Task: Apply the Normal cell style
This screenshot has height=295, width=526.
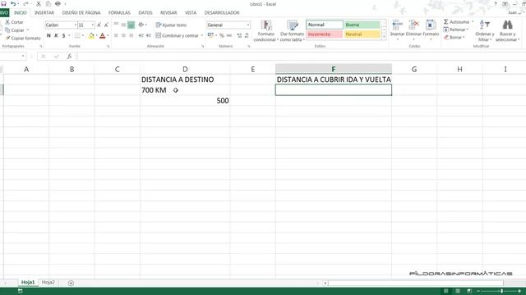Action: (325, 25)
